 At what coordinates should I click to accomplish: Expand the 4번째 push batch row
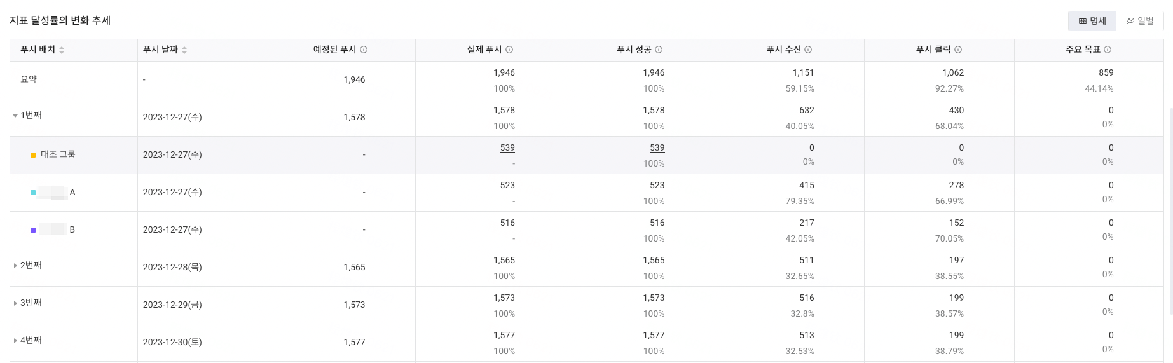tap(15, 341)
